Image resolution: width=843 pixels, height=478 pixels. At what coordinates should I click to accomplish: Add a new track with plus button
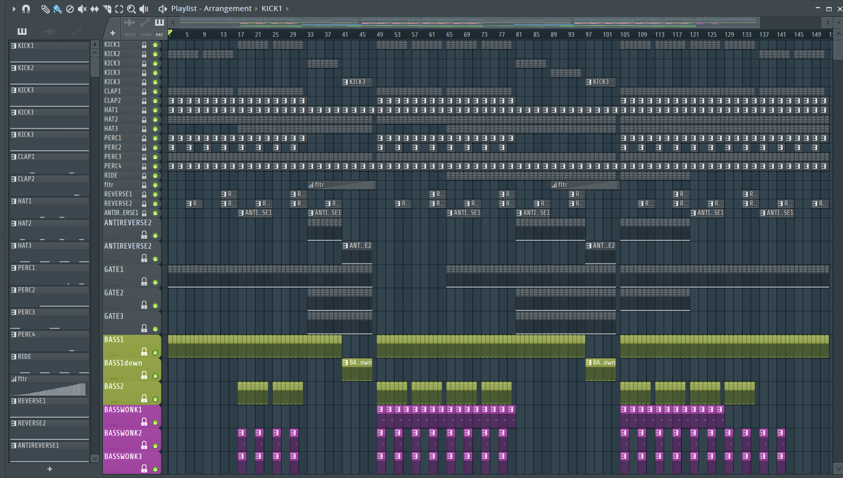112,33
